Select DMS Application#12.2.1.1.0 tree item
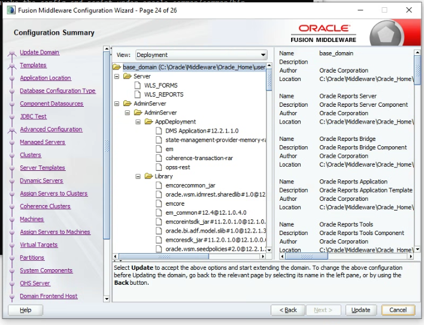The image size is (424, 325). pos(202,131)
